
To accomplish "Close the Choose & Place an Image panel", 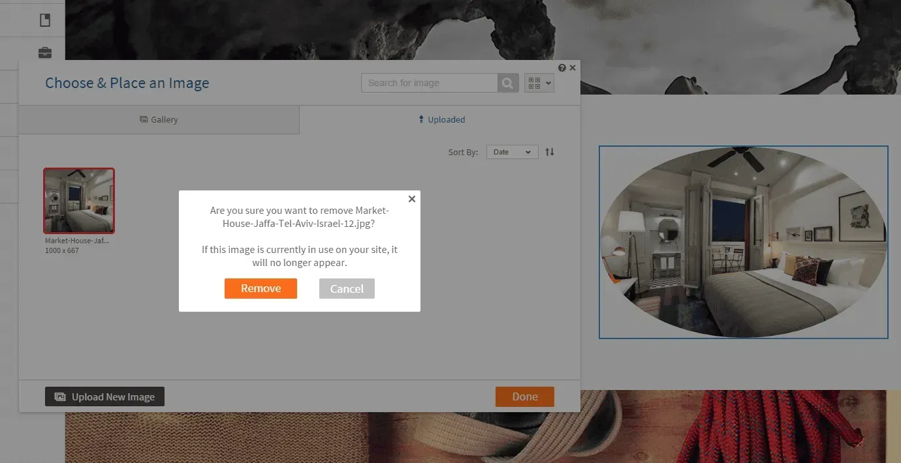I will tap(573, 68).
